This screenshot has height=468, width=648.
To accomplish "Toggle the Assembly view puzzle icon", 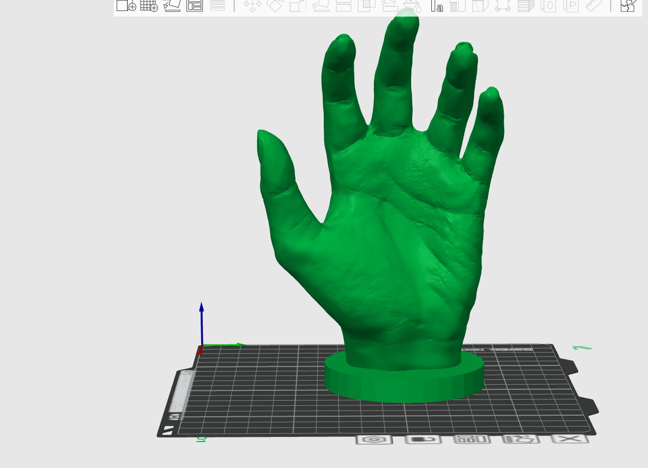I will pos(628,6).
